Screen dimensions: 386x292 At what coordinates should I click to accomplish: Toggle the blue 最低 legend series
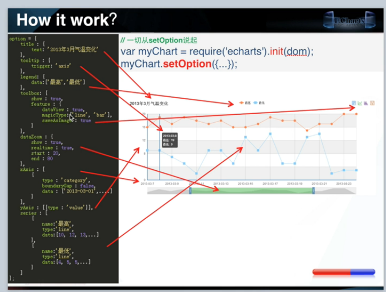[259, 103]
